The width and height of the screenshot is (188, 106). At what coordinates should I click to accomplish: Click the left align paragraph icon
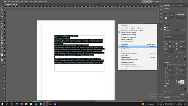[165, 65]
